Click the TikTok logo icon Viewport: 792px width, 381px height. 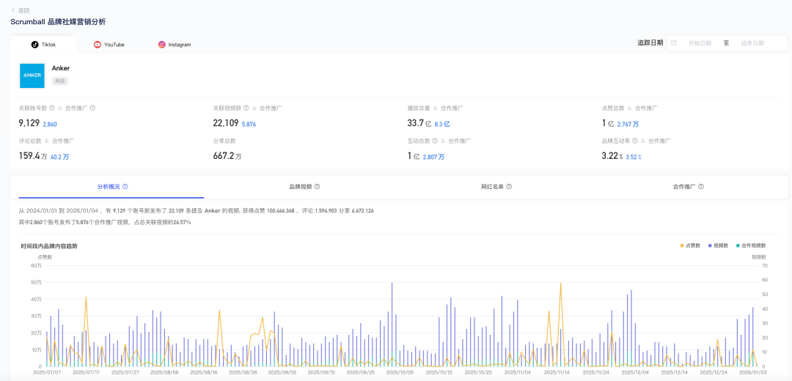pyautogui.click(x=34, y=45)
